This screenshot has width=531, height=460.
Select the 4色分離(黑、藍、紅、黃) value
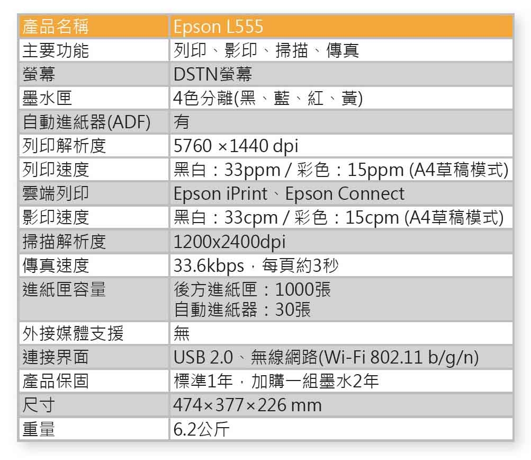point(268,98)
